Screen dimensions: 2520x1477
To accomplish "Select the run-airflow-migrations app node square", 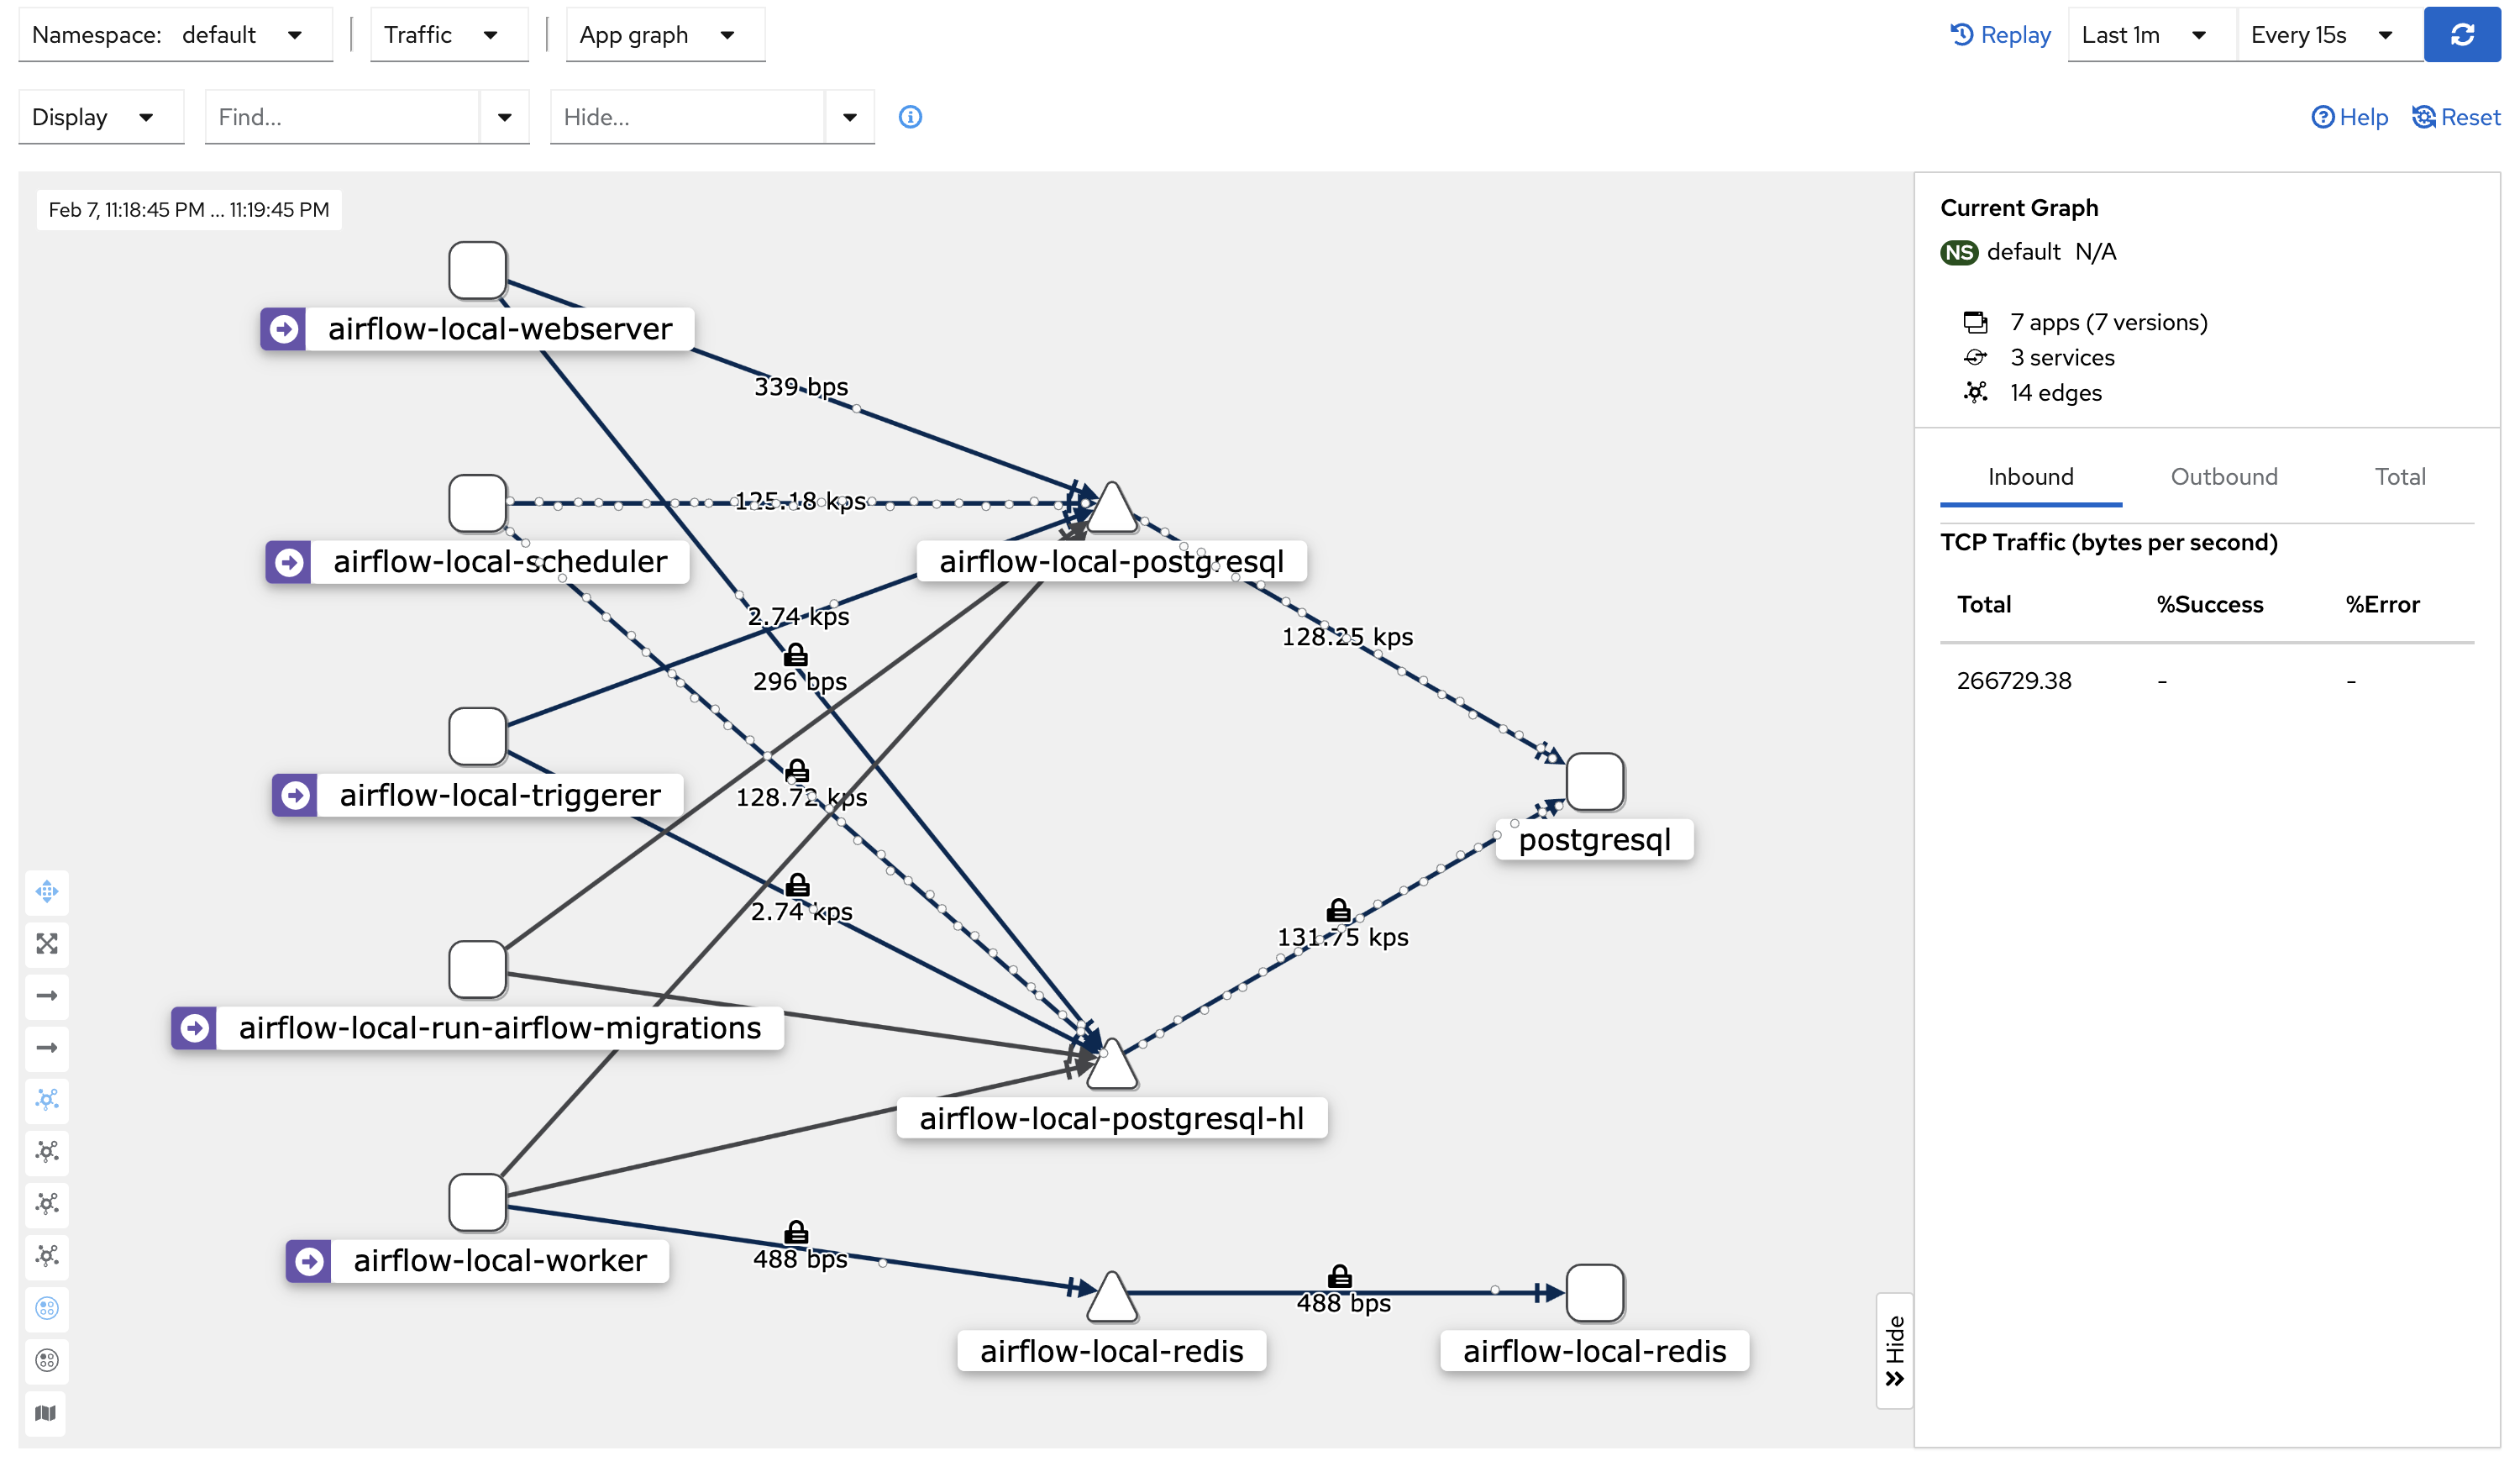I will 477,969.
